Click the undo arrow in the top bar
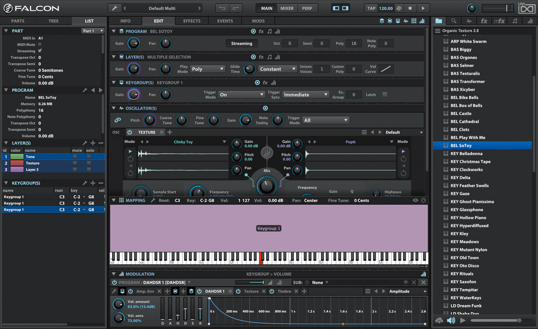Viewport: 538px width, 329px height. coord(222,8)
